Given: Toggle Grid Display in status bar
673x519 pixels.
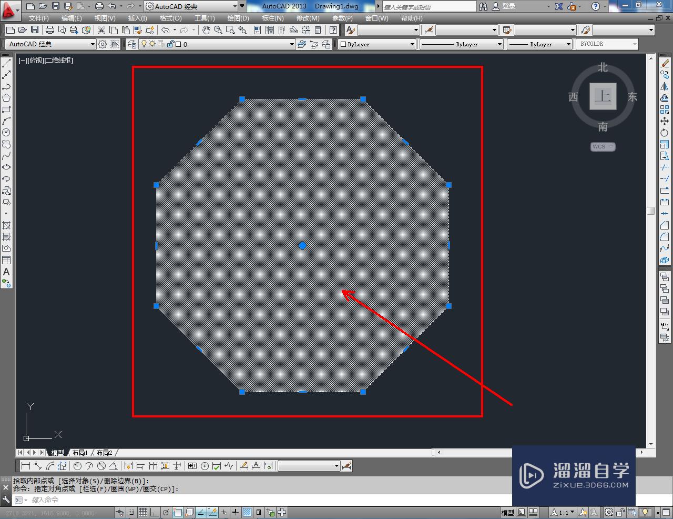Looking at the screenshot, I should [143, 512].
